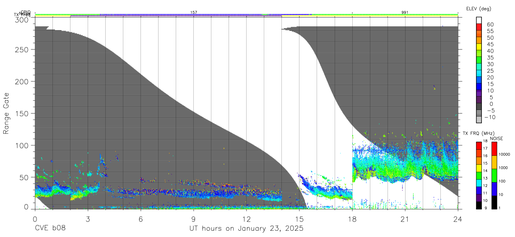Click the '17' label on the TX FRQ scale
The height and width of the screenshot is (237, 515).
pos(486,148)
